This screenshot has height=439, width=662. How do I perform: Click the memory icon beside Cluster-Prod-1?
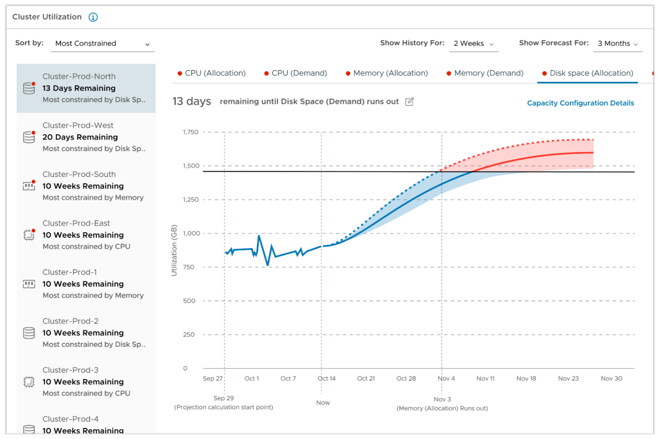click(x=29, y=284)
